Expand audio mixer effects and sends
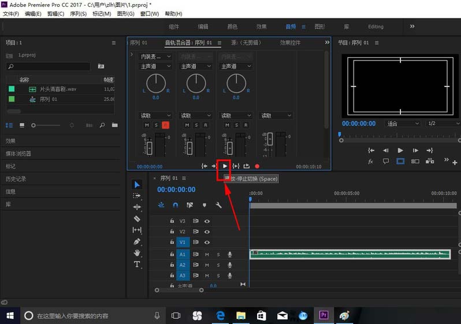The width and height of the screenshot is (461, 324). 131,54
